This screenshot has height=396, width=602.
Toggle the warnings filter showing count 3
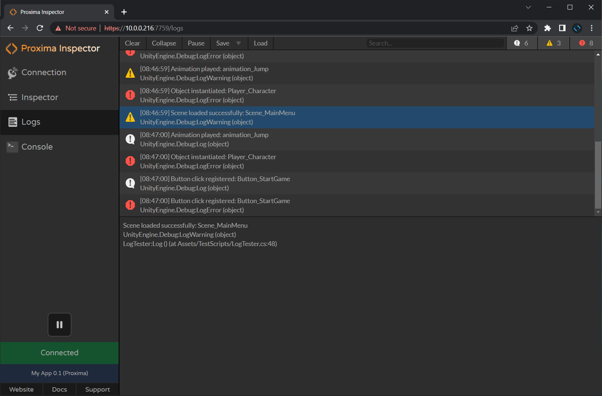pos(553,43)
